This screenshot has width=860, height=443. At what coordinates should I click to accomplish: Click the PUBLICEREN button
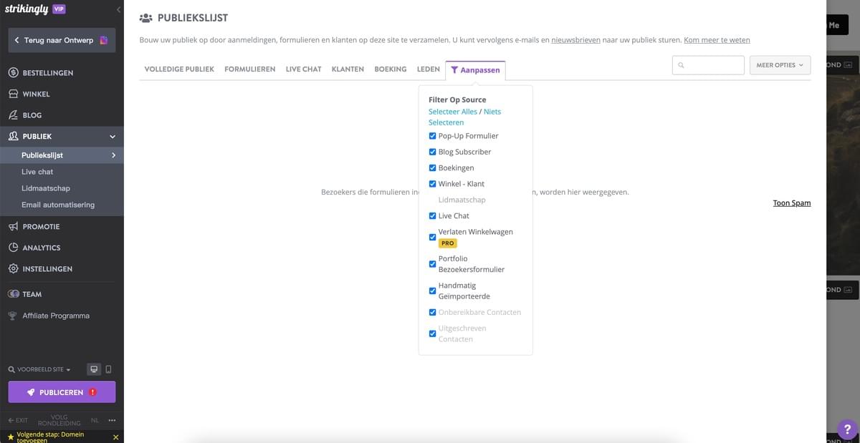62,391
